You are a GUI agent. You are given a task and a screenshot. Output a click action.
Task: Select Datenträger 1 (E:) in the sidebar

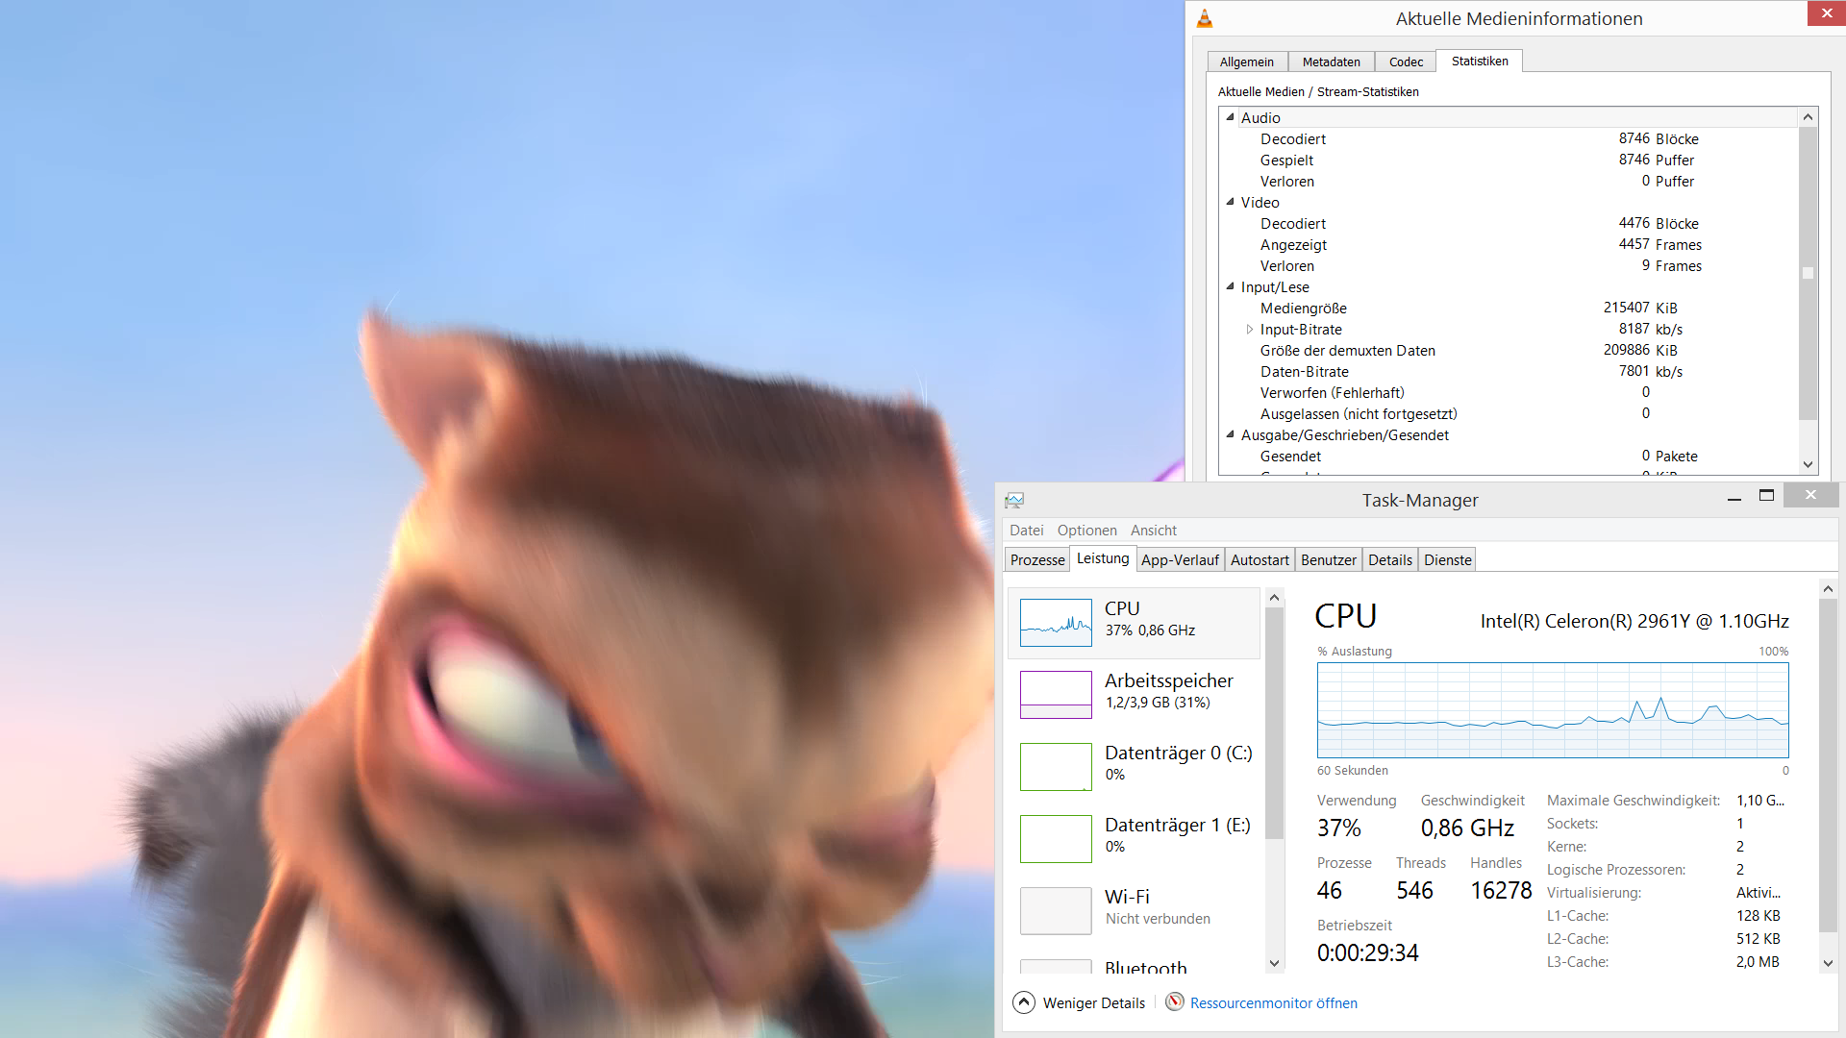(x=1135, y=839)
